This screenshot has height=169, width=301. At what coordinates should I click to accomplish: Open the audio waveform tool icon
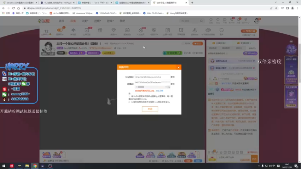[x=73, y=30]
